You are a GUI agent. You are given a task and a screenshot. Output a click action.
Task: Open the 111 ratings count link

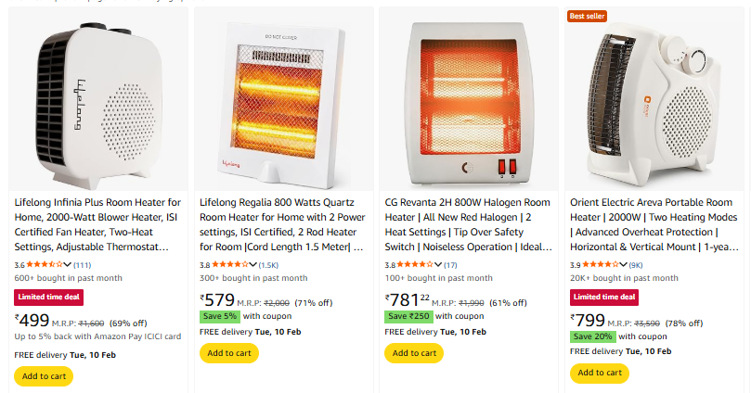click(82, 265)
